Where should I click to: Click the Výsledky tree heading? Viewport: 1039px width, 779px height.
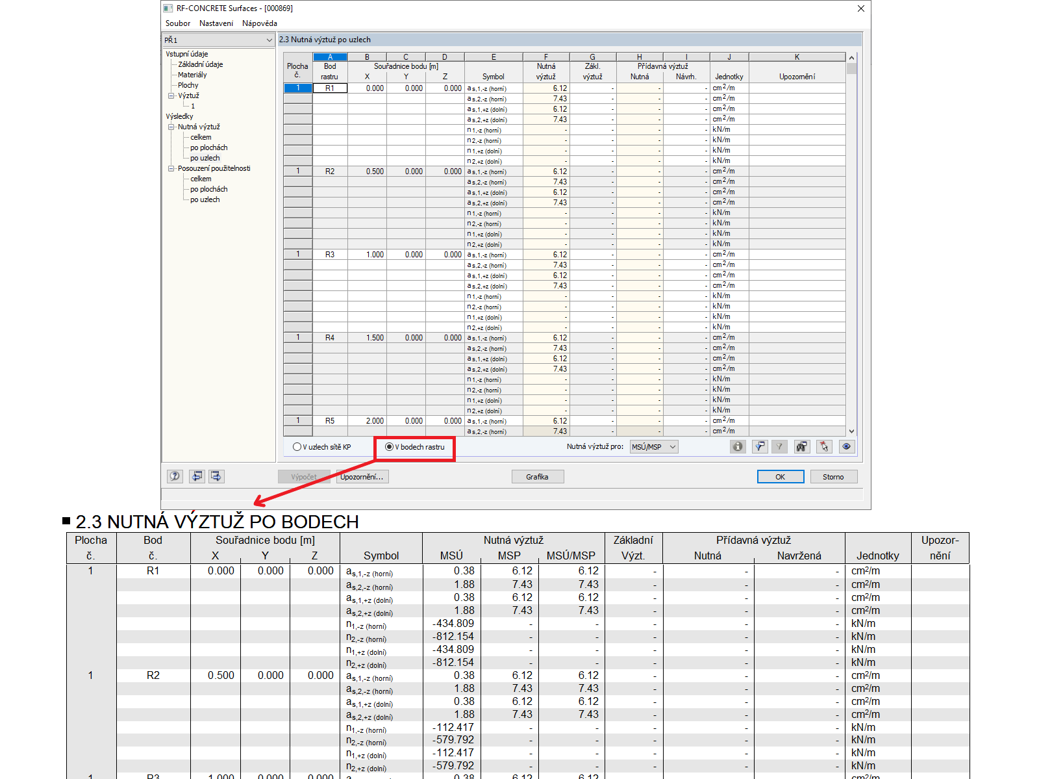[179, 116]
